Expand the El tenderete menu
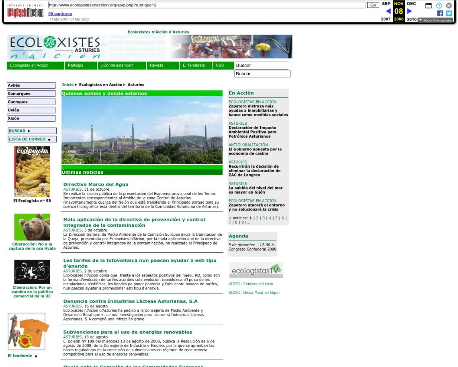Viewport: 458px width, 367px height. pyautogui.click(x=22, y=356)
